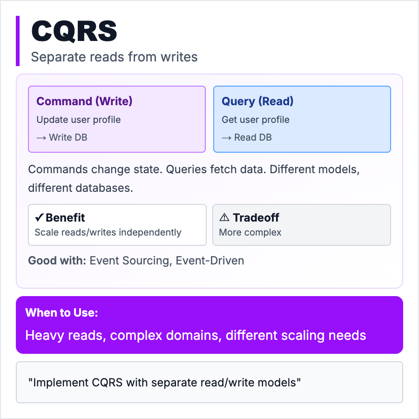Click the "Implement CQRS" prompt quote box
The width and height of the screenshot is (419, 419).
click(209, 382)
